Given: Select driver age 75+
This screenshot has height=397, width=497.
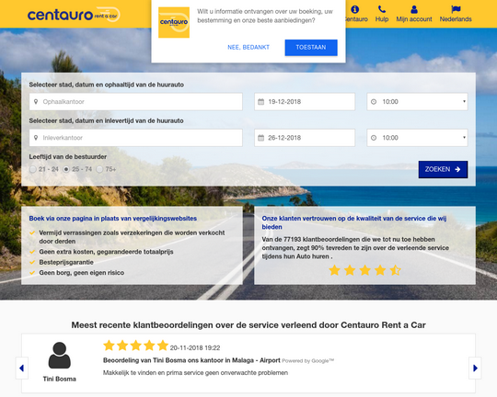Looking at the screenshot, I should 99,169.
